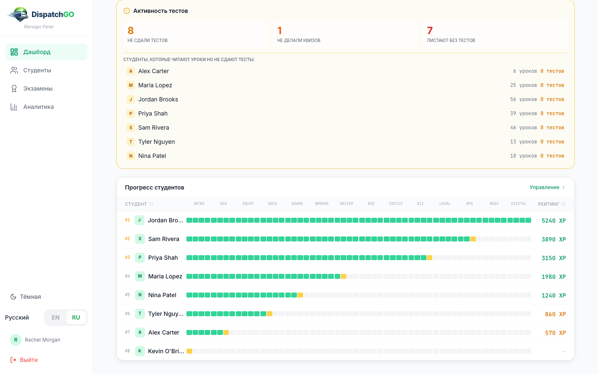Click Sam Rivera's 3890 XP rating
Image resolution: width=598 pixels, height=374 pixels.
[x=554, y=239]
